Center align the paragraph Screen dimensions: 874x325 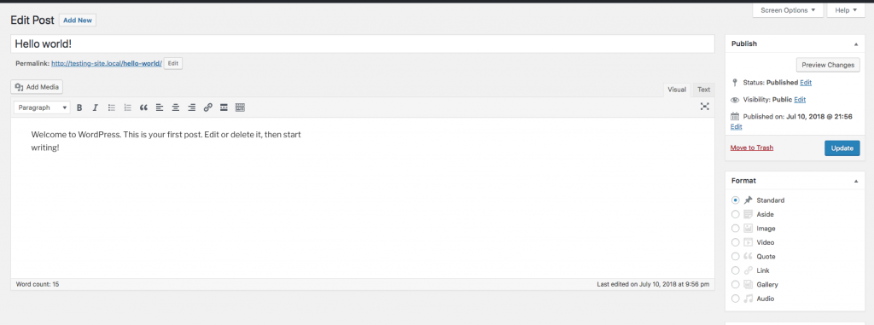pos(176,107)
